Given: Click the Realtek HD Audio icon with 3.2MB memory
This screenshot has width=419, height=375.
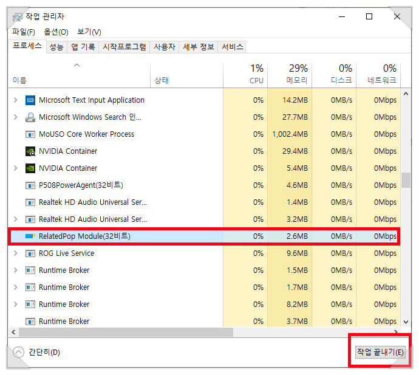Looking at the screenshot, I should coord(30,219).
